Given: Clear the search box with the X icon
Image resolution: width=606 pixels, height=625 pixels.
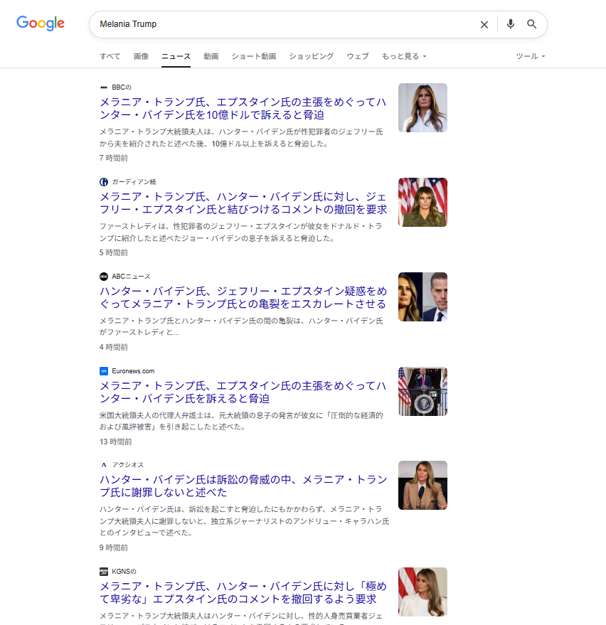Looking at the screenshot, I should (484, 25).
